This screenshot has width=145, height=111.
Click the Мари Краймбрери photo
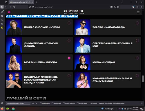pos(82,80)
